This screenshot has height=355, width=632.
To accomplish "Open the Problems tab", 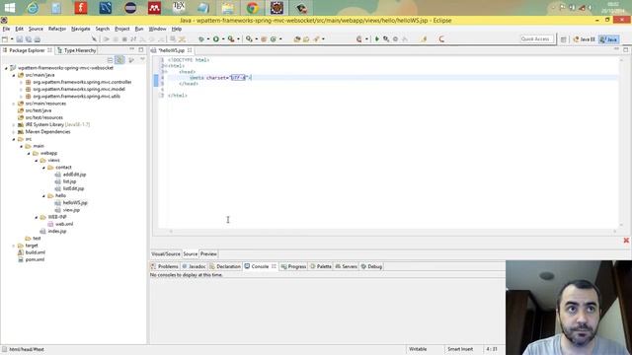I will pos(165,266).
